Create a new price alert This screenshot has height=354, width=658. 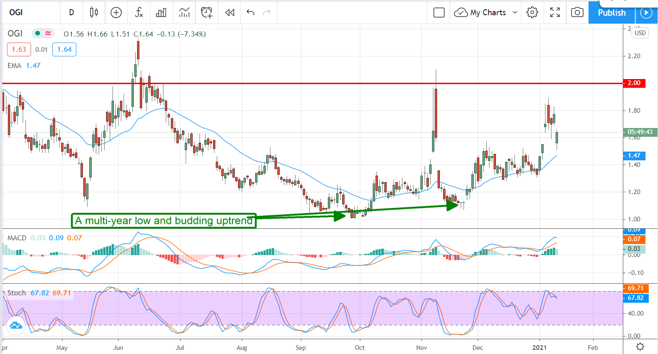pyautogui.click(x=207, y=12)
